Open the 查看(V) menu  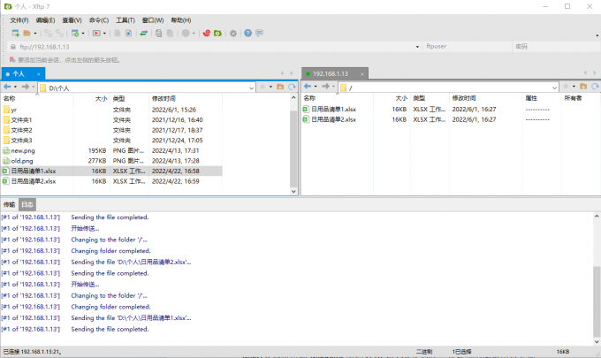click(x=72, y=20)
